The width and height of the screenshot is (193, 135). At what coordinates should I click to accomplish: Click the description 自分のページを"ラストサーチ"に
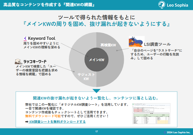tap(157, 51)
